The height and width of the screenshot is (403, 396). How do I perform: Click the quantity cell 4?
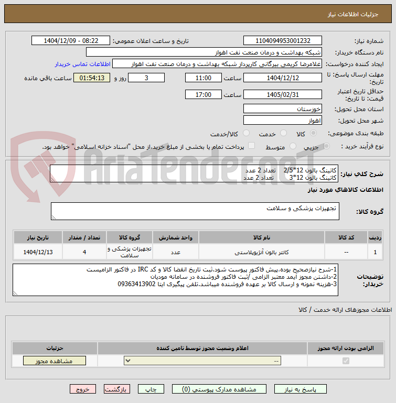[x=84, y=252]
